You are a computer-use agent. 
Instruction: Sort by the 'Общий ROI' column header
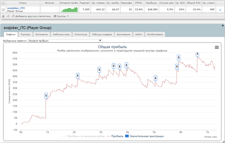194,3
